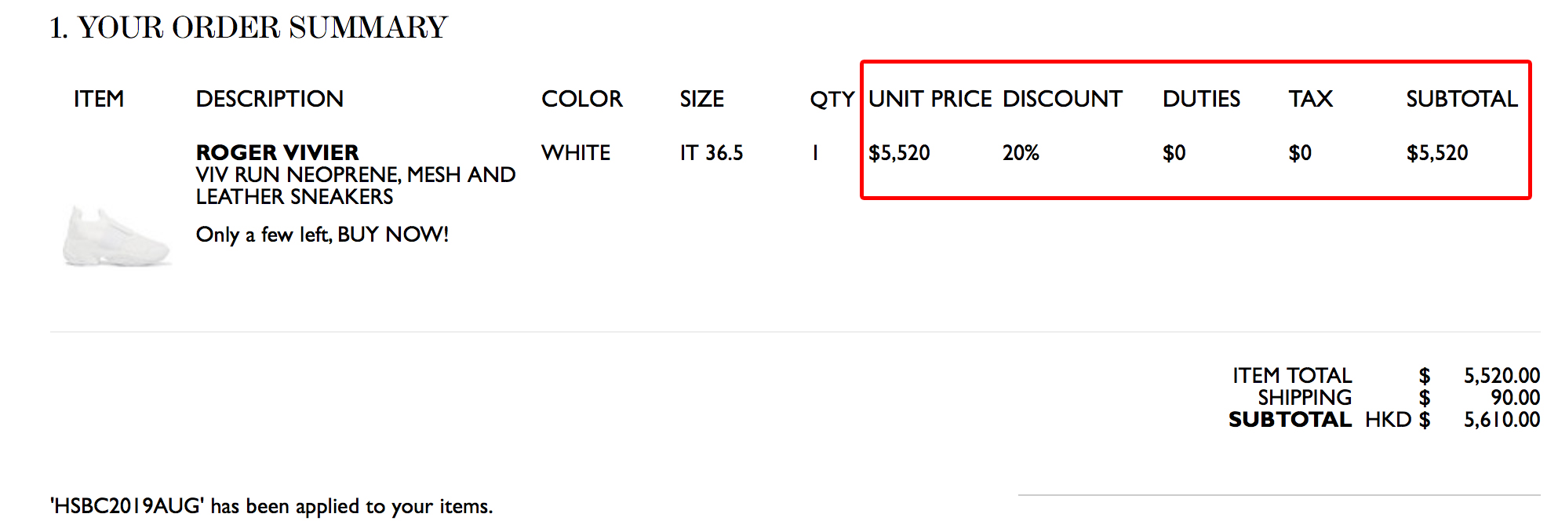Click the bold SUBTOTAL HKD 5,610.00 line
This screenshot has height=521, width=1558.
pyautogui.click(x=1385, y=420)
